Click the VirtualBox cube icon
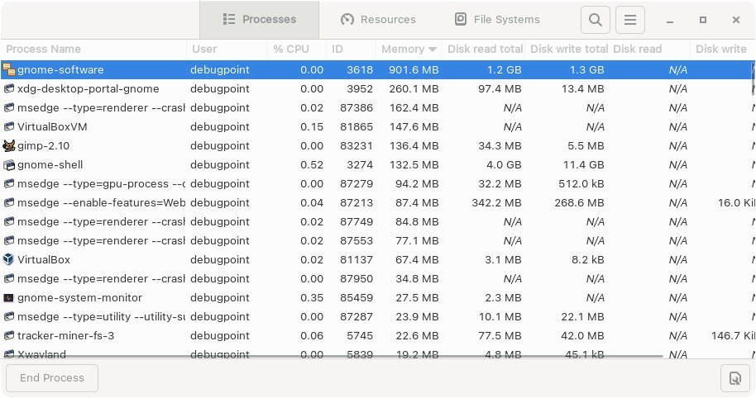This screenshot has width=756, height=398. click(x=8, y=260)
